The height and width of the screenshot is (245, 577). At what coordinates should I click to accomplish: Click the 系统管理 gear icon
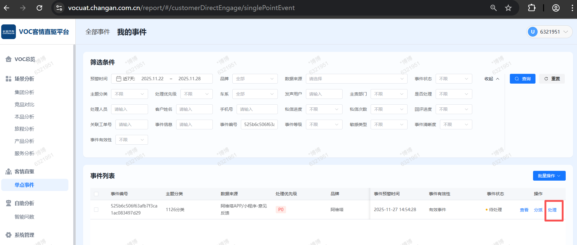(x=9, y=235)
